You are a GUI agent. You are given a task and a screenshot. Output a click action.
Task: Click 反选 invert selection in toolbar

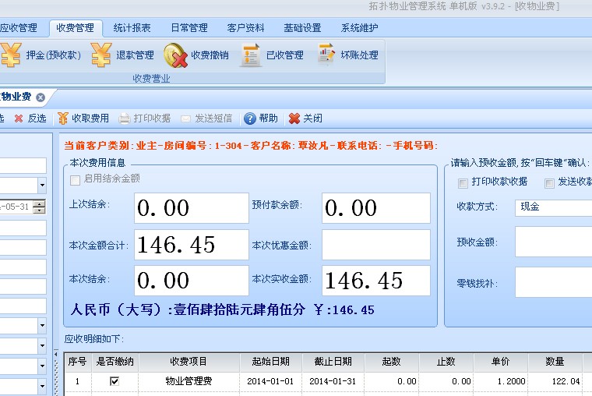click(x=30, y=118)
